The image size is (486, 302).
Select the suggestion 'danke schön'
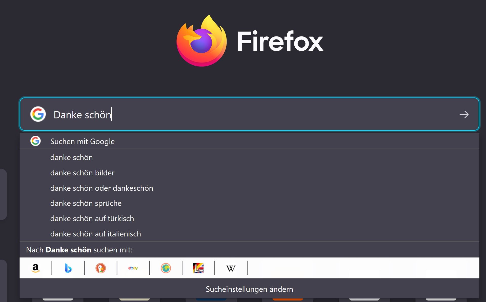coord(71,157)
